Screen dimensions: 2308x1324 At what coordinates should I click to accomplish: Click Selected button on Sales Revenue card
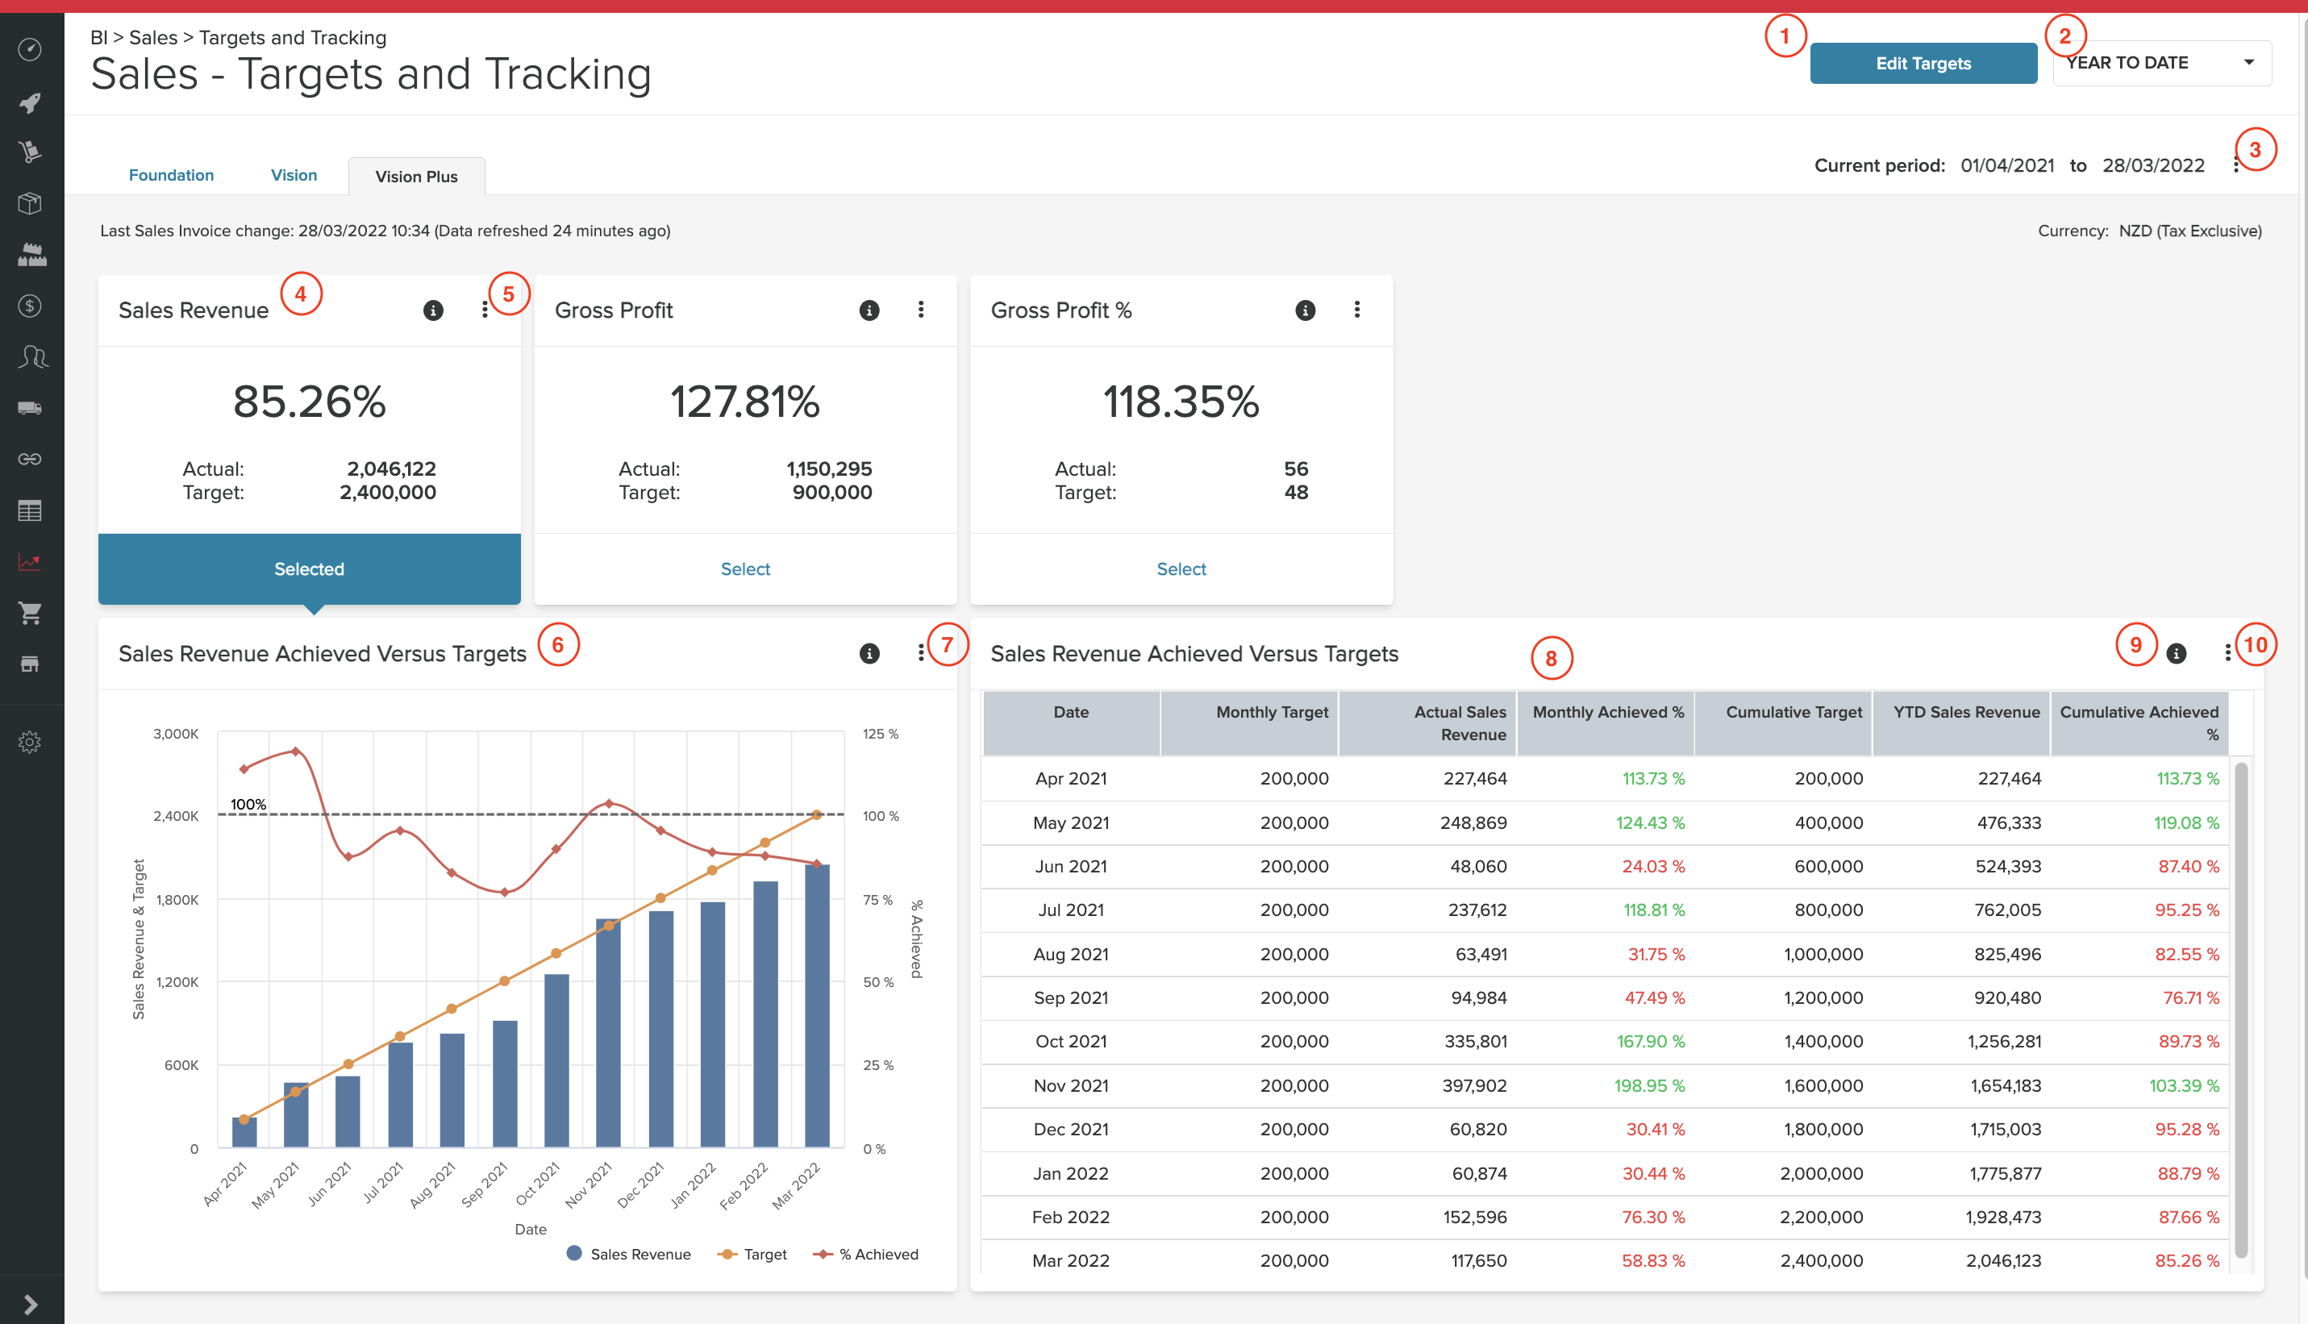tap(309, 569)
